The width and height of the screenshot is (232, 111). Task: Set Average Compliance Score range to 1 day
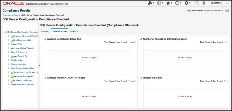pyautogui.click(x=118, y=42)
